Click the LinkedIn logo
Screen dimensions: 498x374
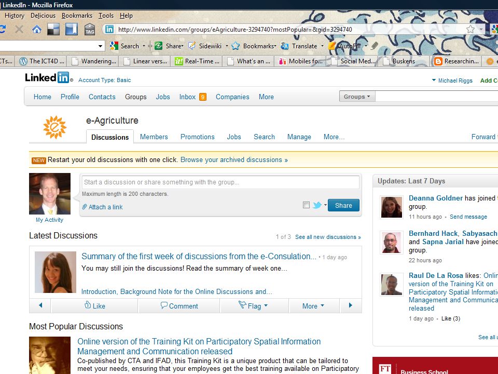(x=47, y=77)
